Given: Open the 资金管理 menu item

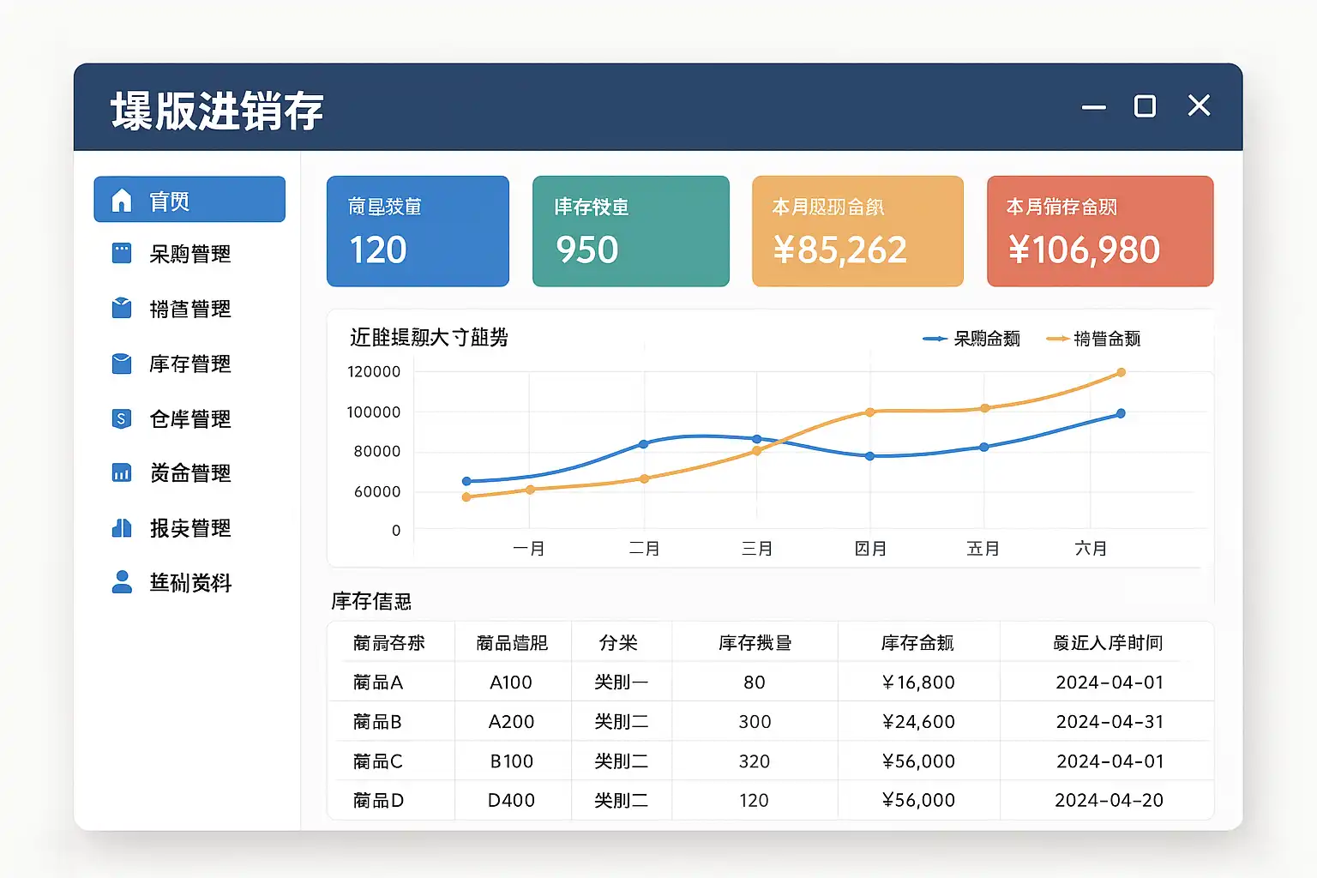Looking at the screenshot, I should coord(189,473).
